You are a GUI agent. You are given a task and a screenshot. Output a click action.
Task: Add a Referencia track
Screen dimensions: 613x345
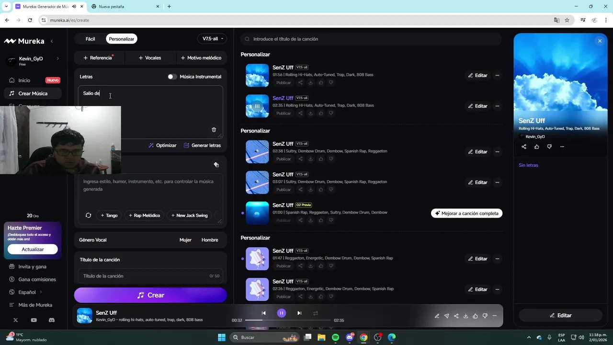(99, 58)
